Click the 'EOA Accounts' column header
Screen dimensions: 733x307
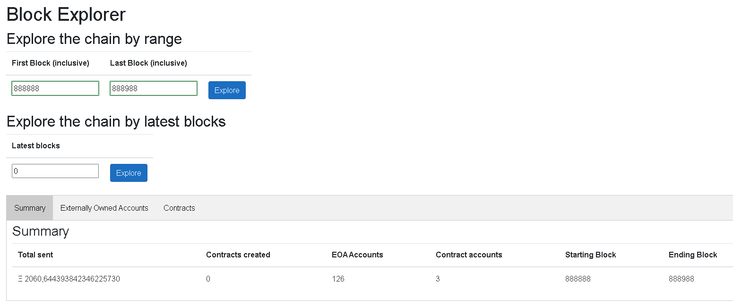(357, 255)
